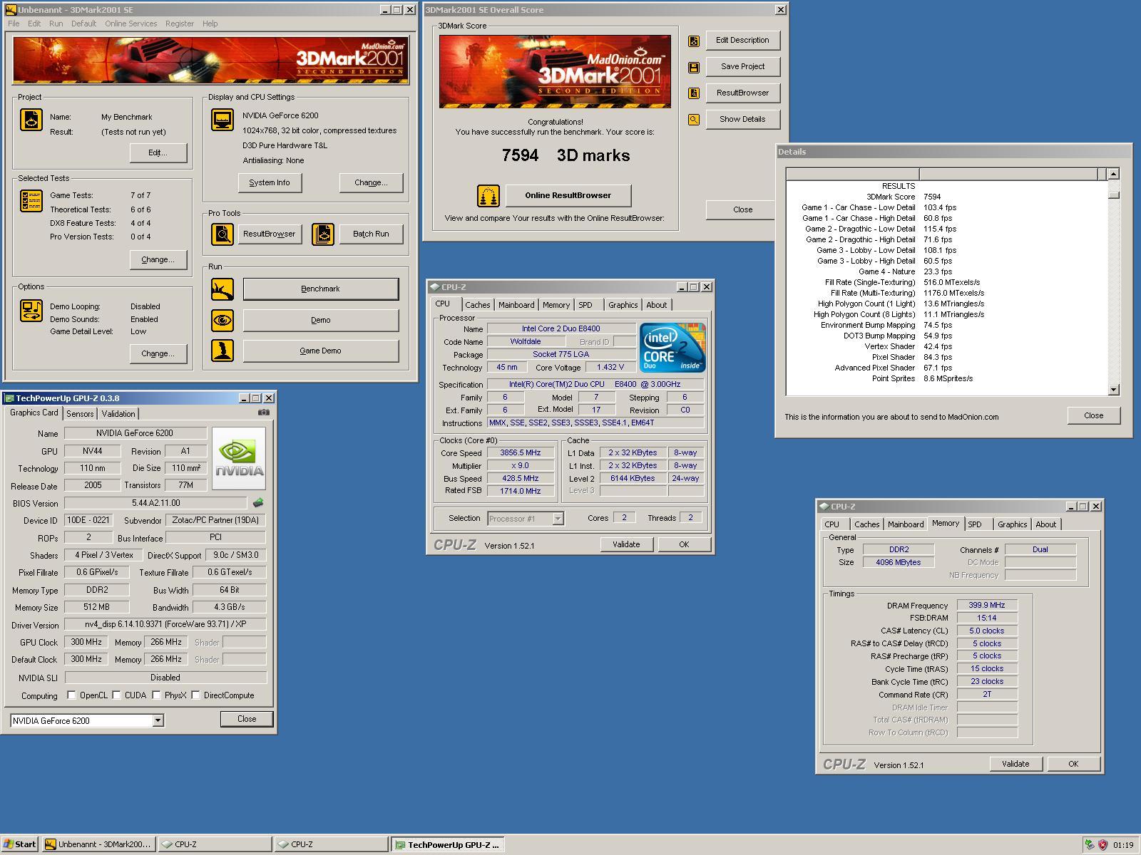Click Close in GPU-Z window

247,719
